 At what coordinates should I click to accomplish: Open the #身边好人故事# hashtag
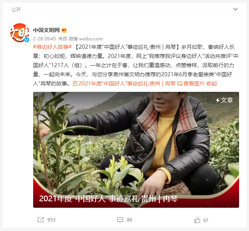point(52,47)
